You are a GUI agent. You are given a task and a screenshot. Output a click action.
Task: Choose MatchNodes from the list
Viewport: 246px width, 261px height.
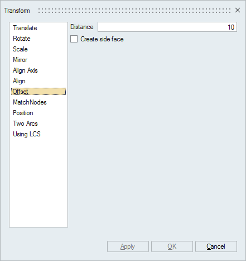(x=30, y=102)
